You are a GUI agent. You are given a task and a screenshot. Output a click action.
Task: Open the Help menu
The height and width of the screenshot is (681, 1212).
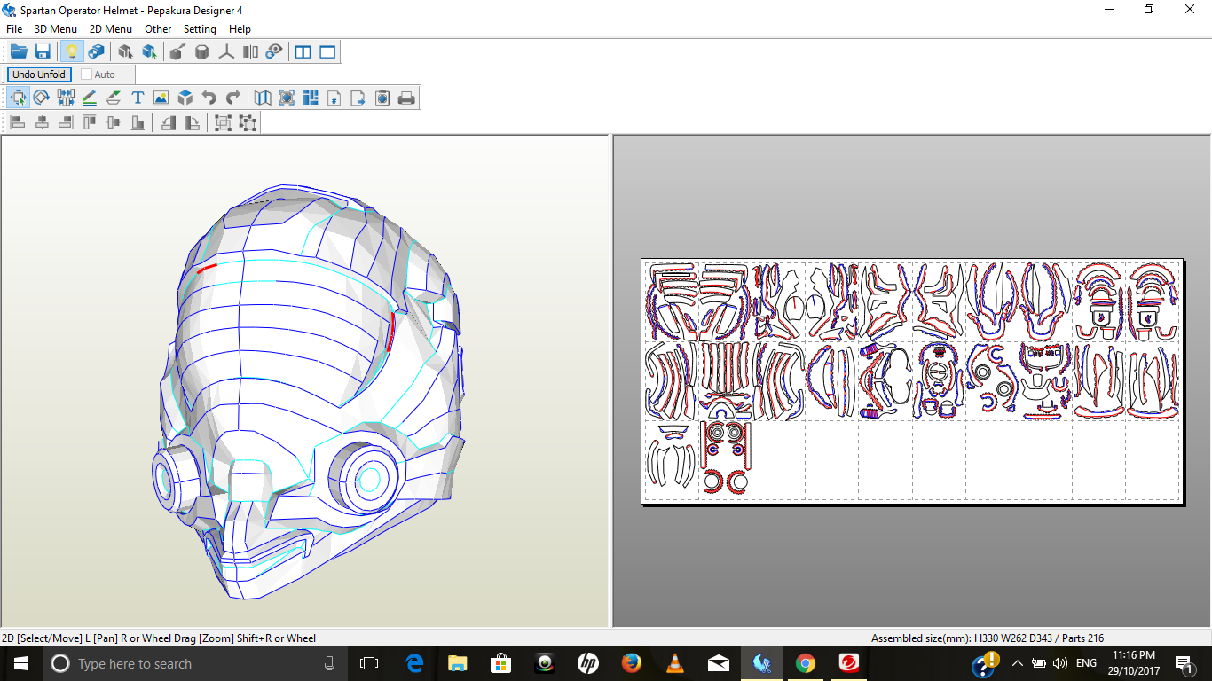pos(240,29)
